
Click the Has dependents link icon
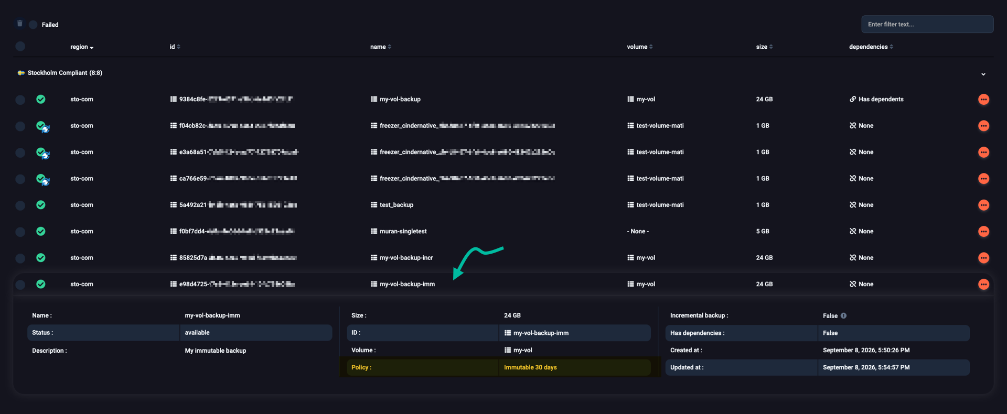[853, 99]
